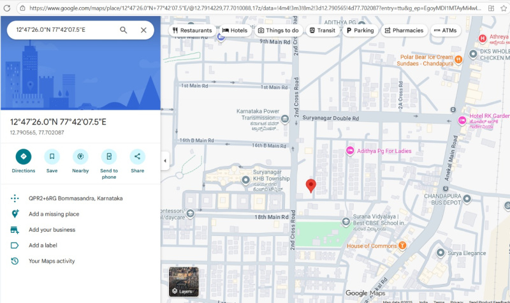
Task: Open Montessori daycare marker
Action: (x=190, y=214)
